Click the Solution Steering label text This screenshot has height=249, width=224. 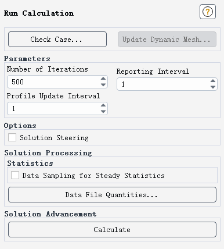tap(54, 138)
